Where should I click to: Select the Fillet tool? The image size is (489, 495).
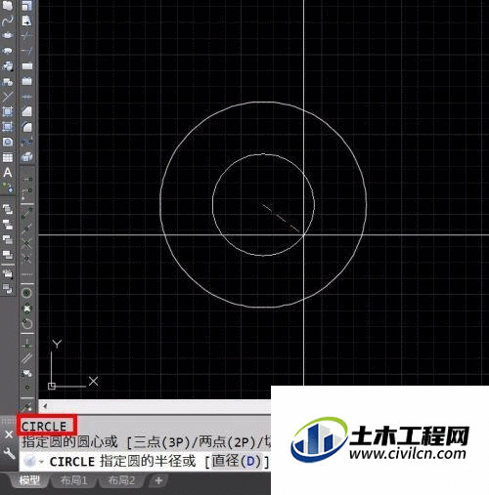26,127
